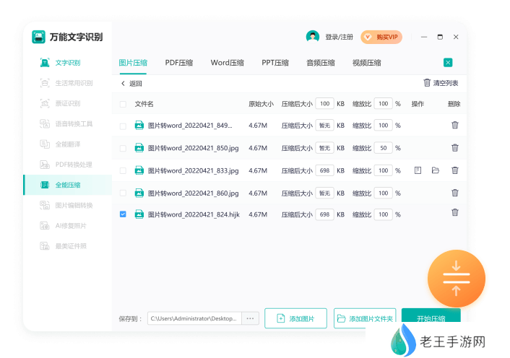The width and height of the screenshot is (510, 358).
Task: Open output folder for 图片转word_20220421_833.jpg
Action: pos(435,170)
